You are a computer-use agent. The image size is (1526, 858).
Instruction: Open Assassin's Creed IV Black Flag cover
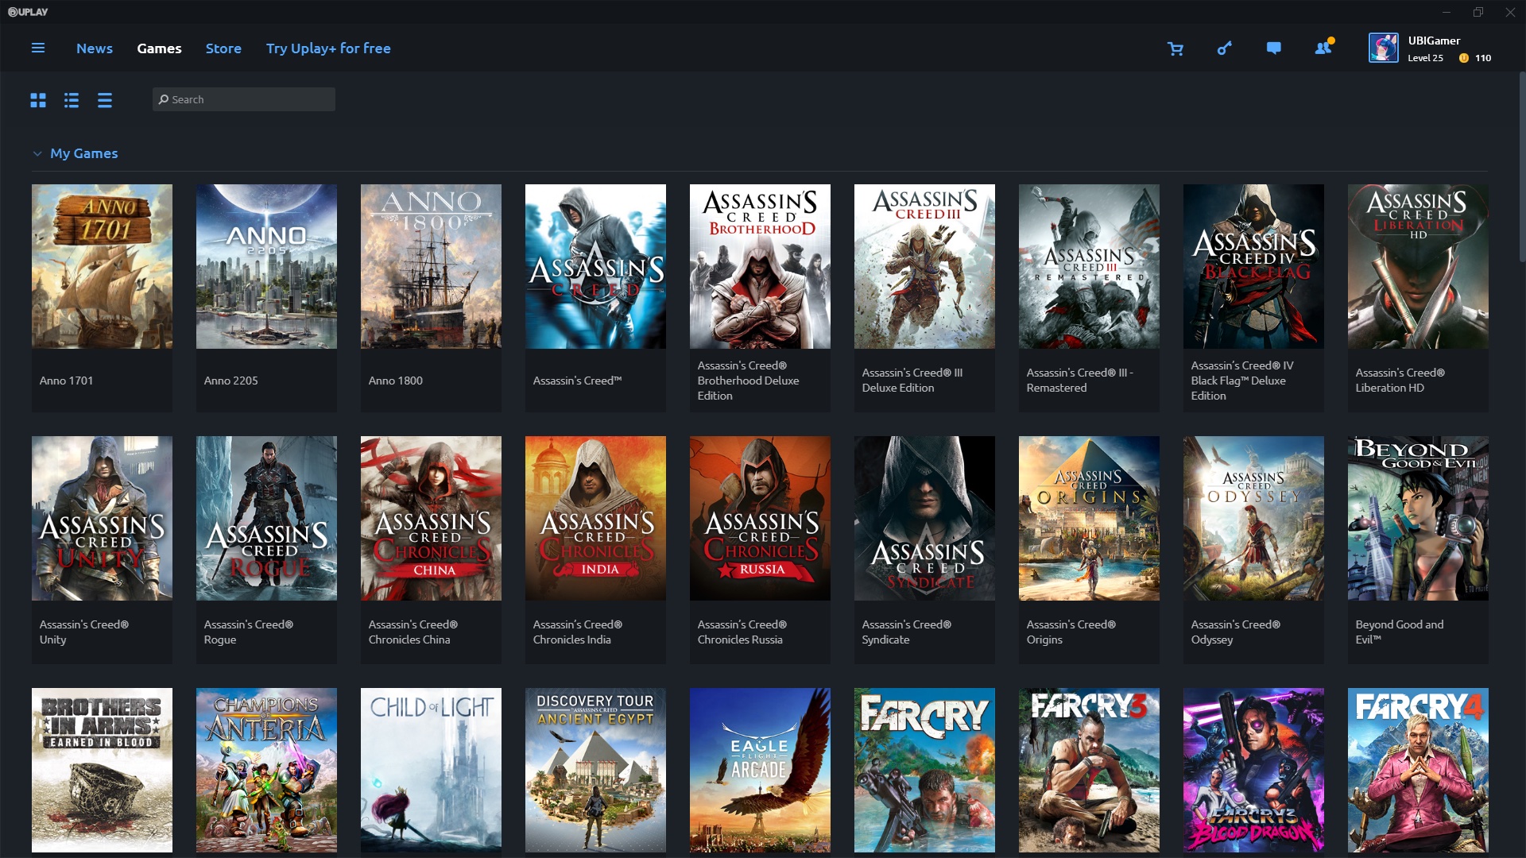pos(1253,266)
